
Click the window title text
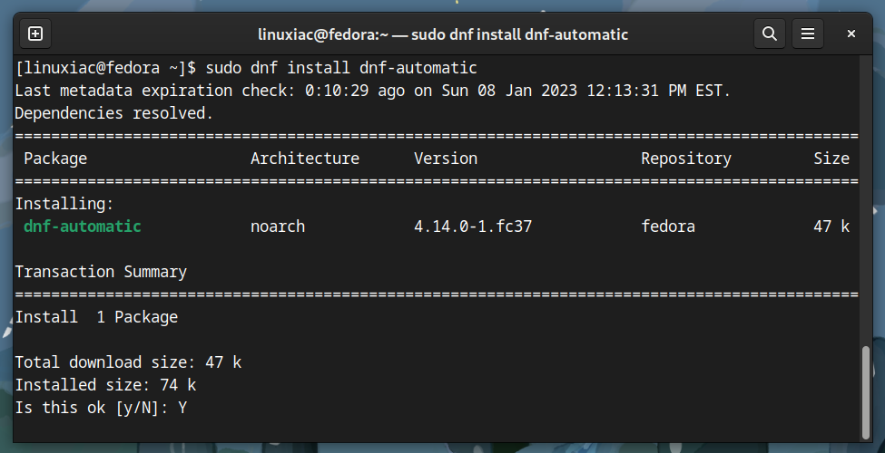point(443,34)
